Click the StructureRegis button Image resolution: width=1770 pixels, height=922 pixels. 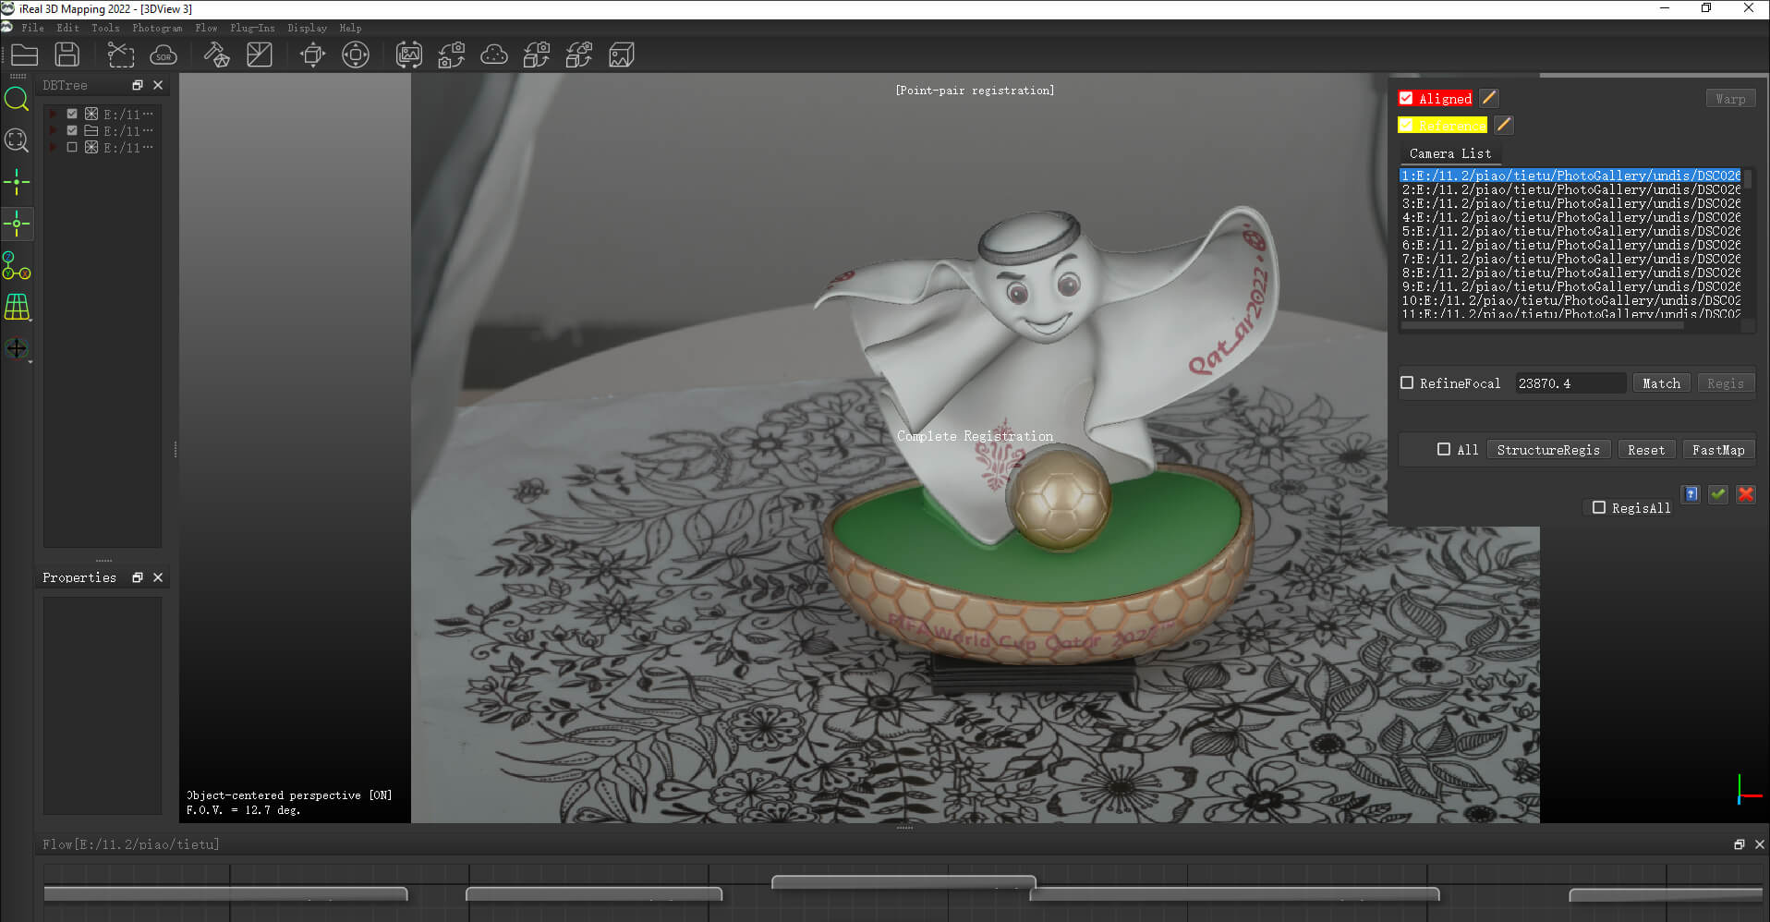1548,450
